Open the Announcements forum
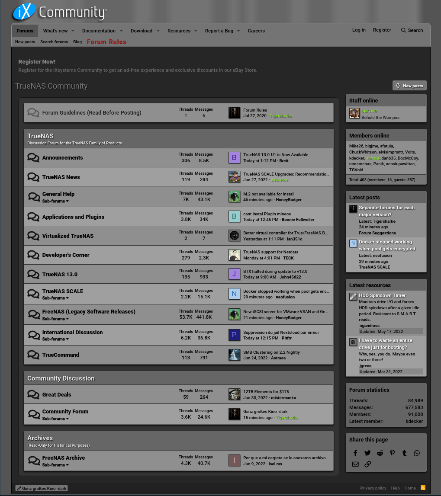Image resolution: width=441 pixels, height=496 pixels. (x=62, y=157)
